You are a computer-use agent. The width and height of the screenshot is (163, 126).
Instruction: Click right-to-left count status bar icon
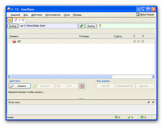[x=116, y=117]
